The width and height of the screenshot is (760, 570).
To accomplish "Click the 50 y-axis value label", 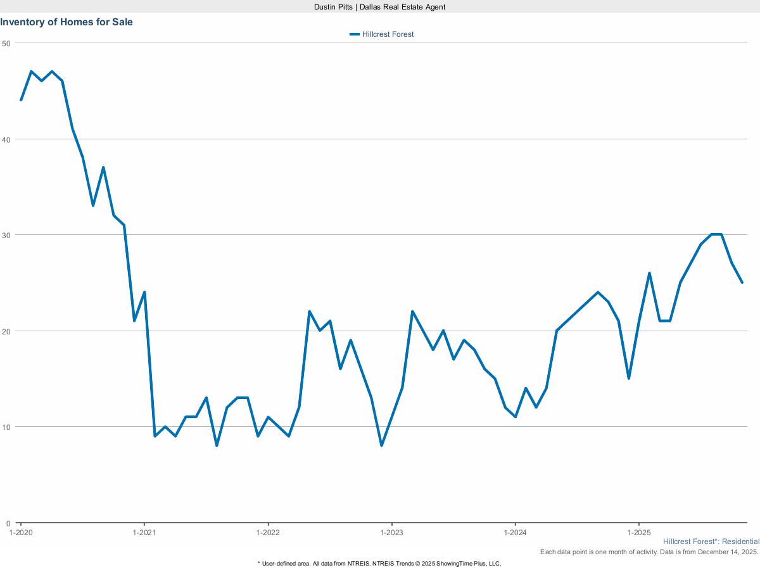I will click(6, 43).
